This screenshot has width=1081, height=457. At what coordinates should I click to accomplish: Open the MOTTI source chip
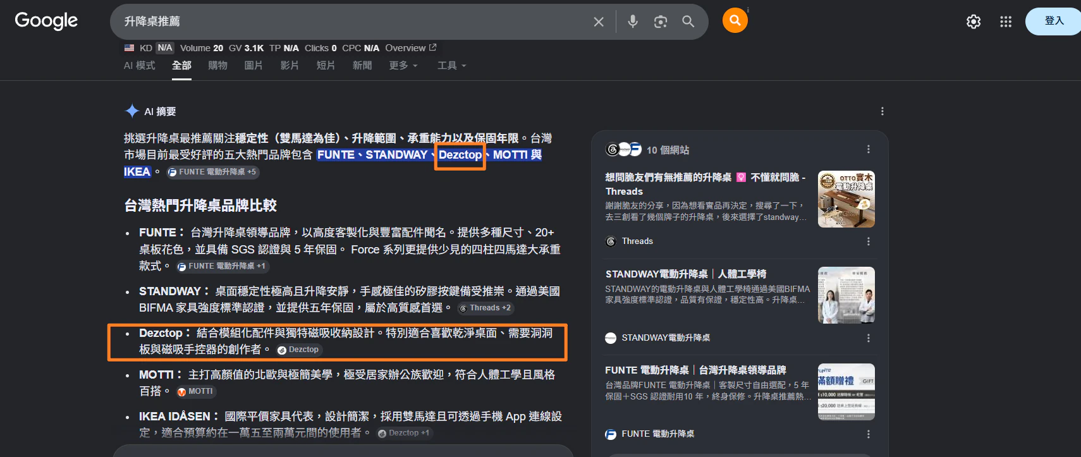(x=196, y=392)
